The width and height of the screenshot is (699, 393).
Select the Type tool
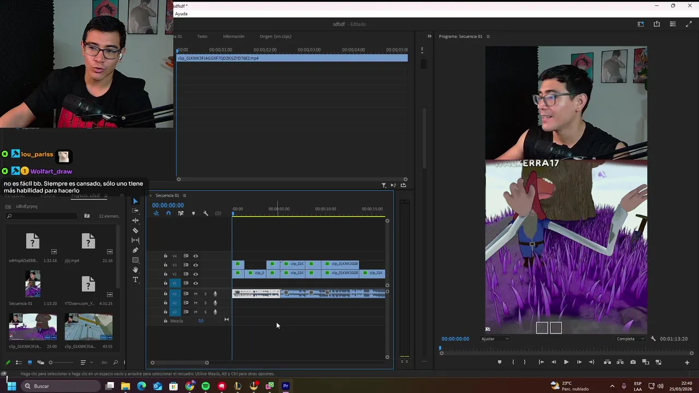coord(135,279)
